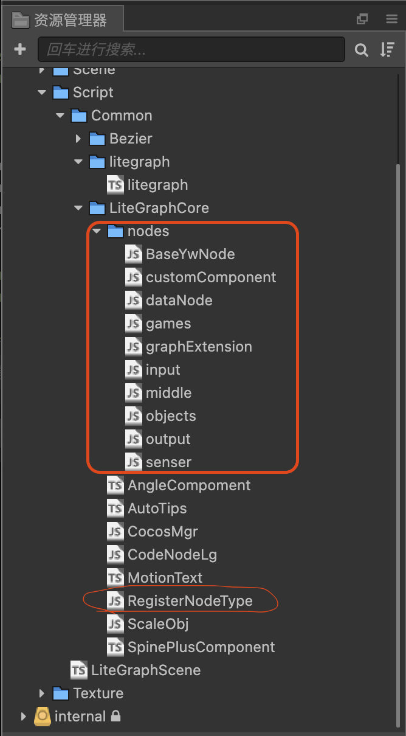The image size is (406, 736).
Task: Collapse the LiteGraphCore folder arrow
Action: click(78, 208)
